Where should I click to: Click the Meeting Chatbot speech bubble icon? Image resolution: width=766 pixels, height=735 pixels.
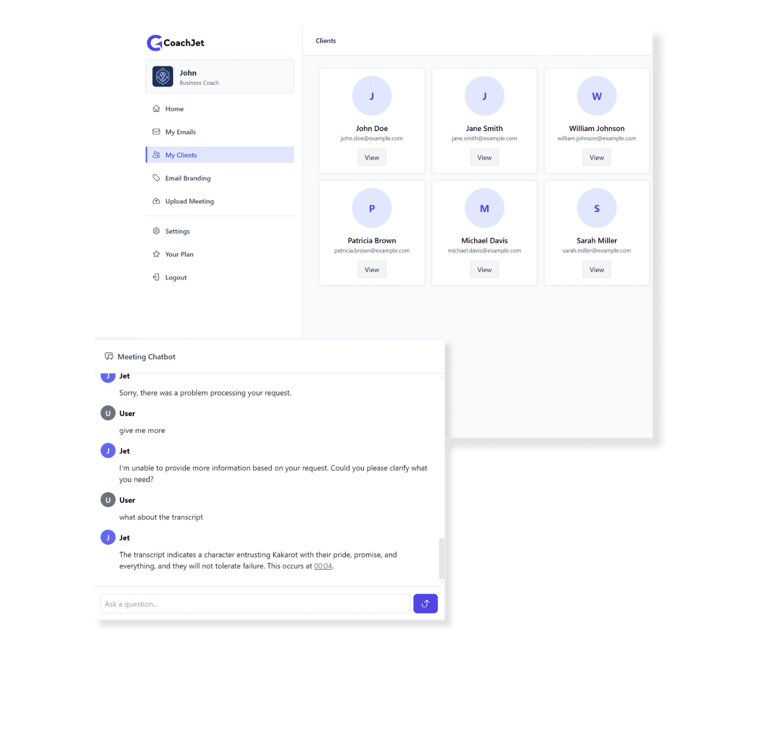(x=109, y=356)
